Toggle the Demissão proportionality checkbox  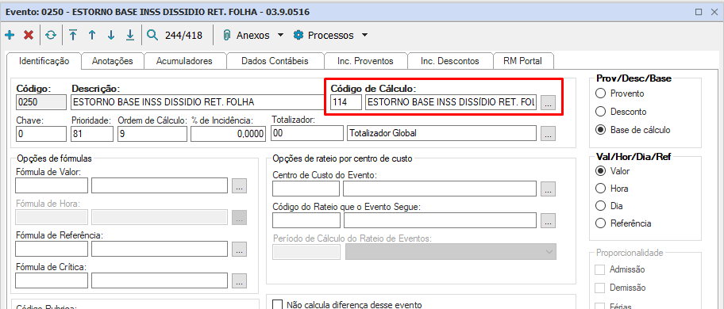pos(600,288)
